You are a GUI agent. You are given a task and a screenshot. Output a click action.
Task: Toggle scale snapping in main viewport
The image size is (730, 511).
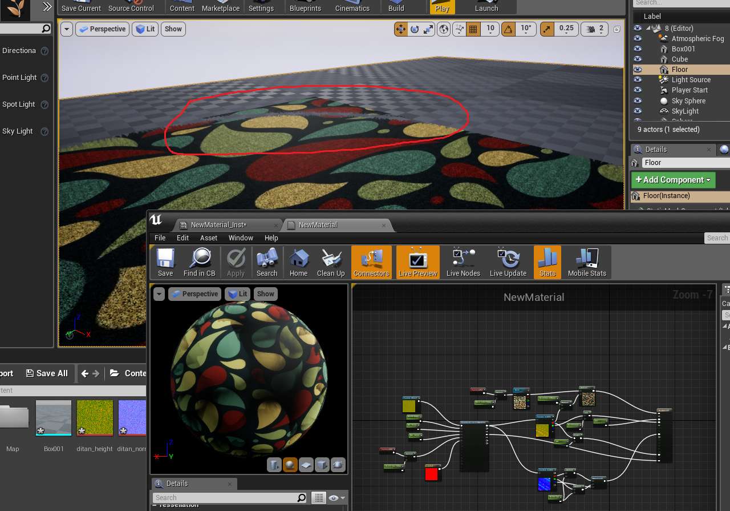(x=547, y=29)
